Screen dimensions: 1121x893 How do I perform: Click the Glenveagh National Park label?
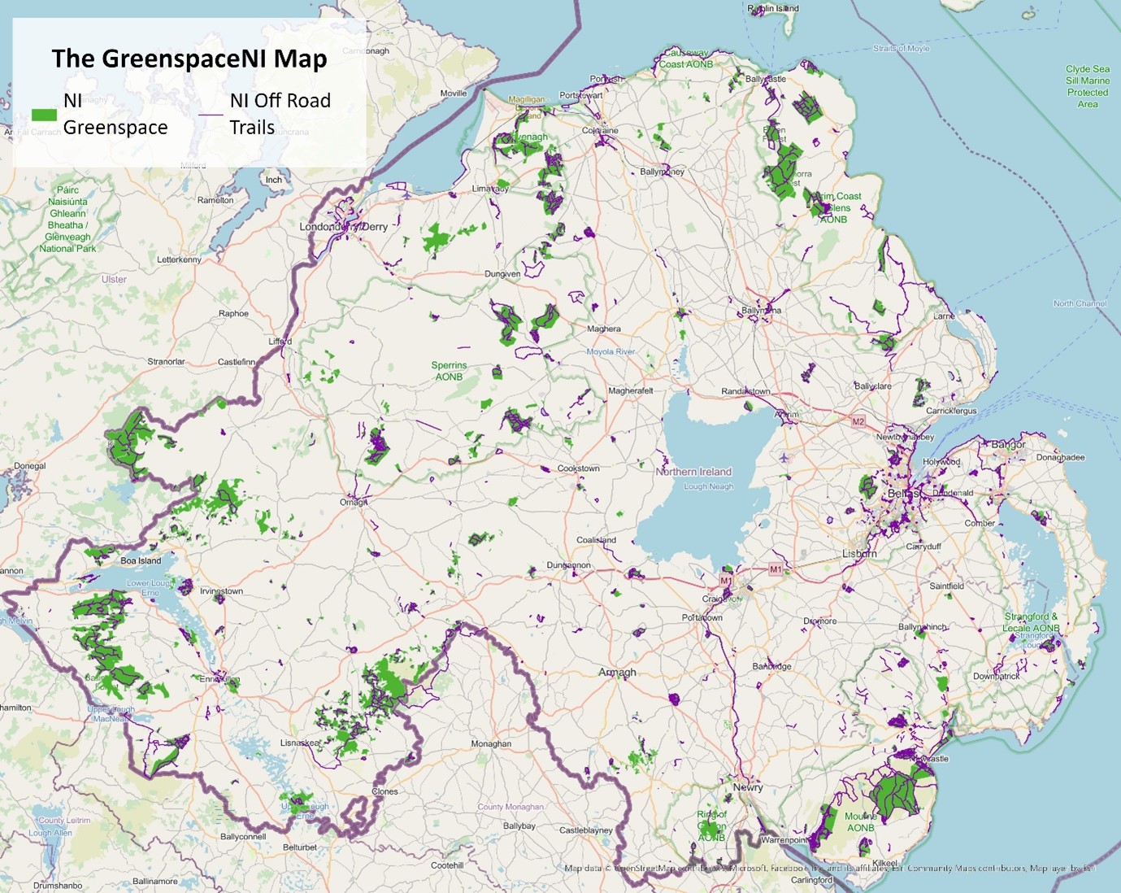(67, 220)
